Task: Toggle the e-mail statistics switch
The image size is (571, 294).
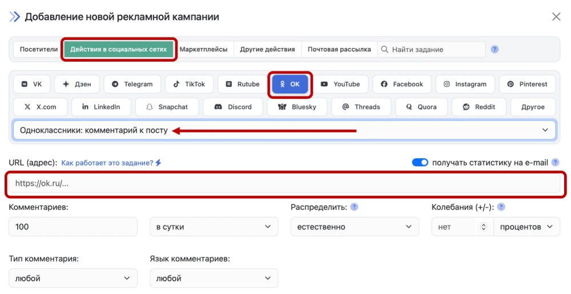Action: coord(420,163)
